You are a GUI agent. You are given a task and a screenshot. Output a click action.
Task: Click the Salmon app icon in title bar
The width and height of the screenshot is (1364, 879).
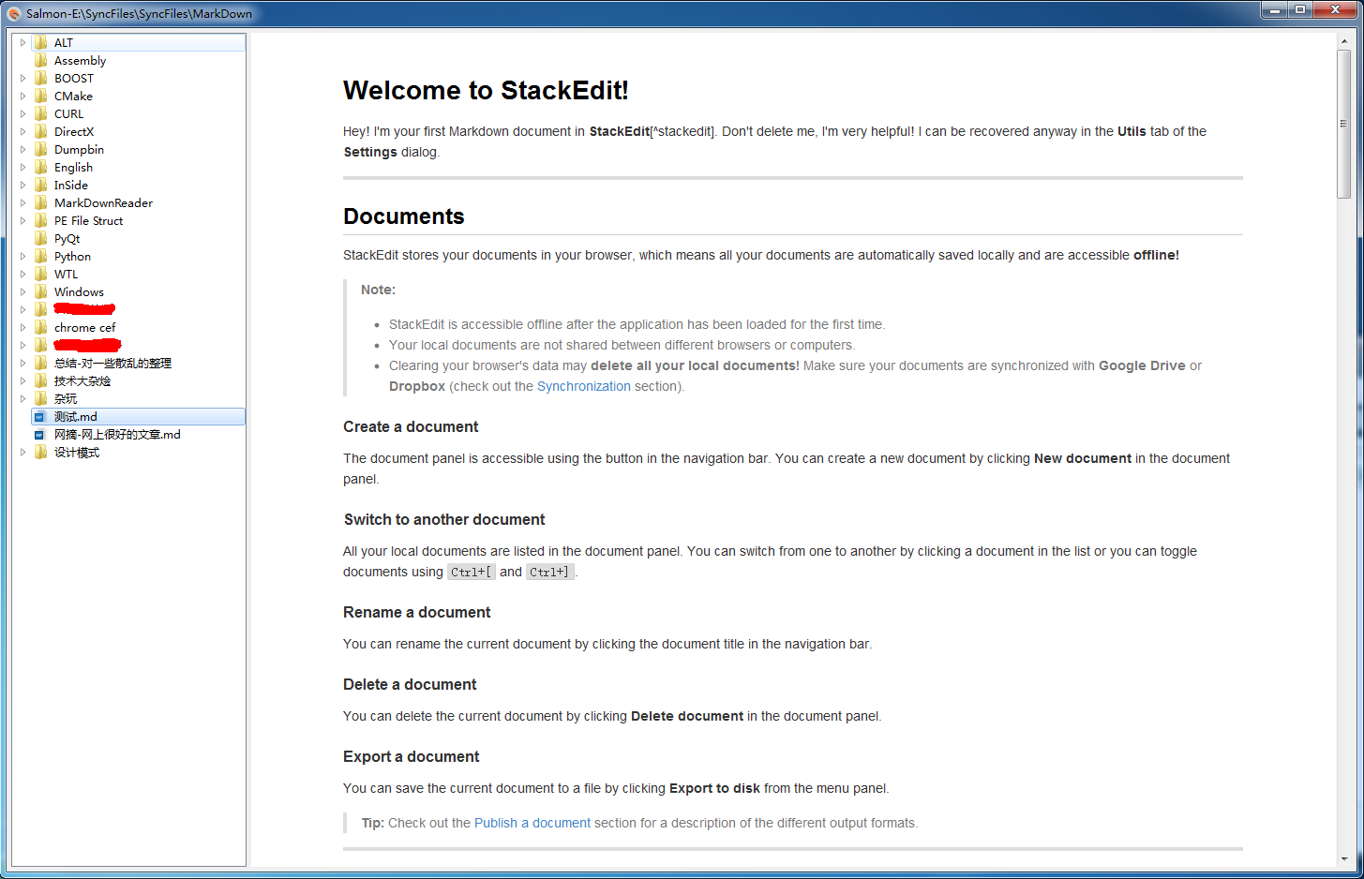coord(14,13)
